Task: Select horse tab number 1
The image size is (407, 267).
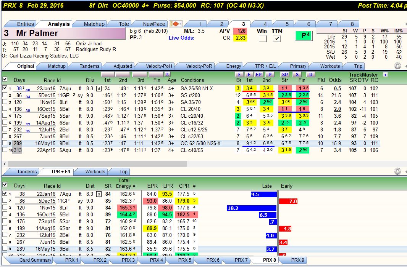Action: [200, 24]
